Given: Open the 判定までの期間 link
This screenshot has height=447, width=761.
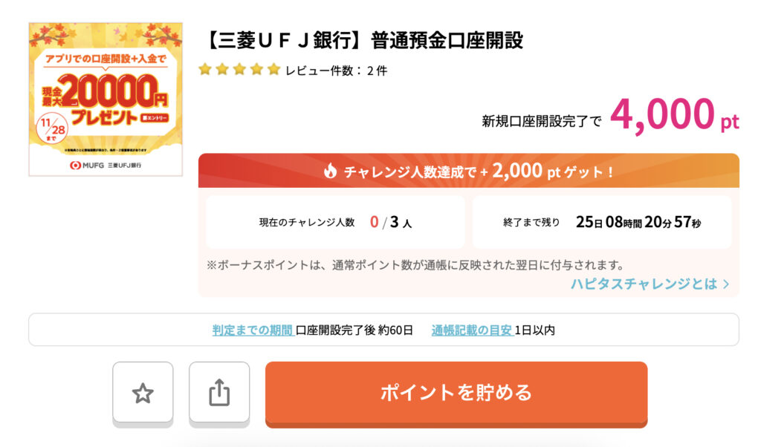Looking at the screenshot, I should [x=252, y=330].
